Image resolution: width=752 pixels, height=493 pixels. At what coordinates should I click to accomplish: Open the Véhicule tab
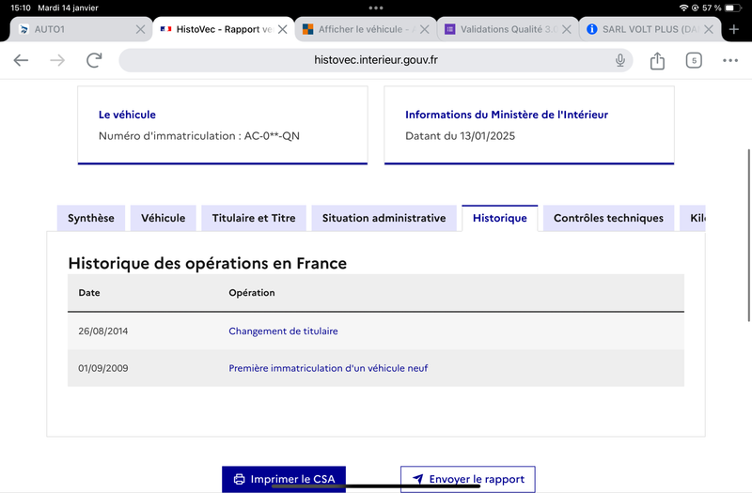point(163,218)
